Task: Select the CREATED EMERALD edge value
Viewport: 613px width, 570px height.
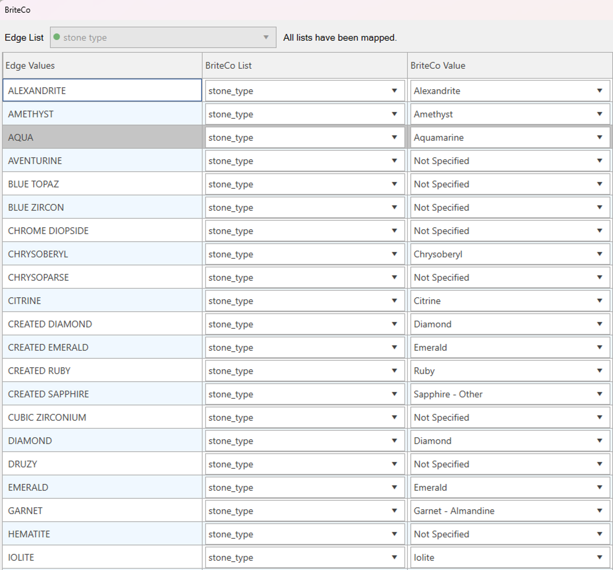Action: click(102, 347)
